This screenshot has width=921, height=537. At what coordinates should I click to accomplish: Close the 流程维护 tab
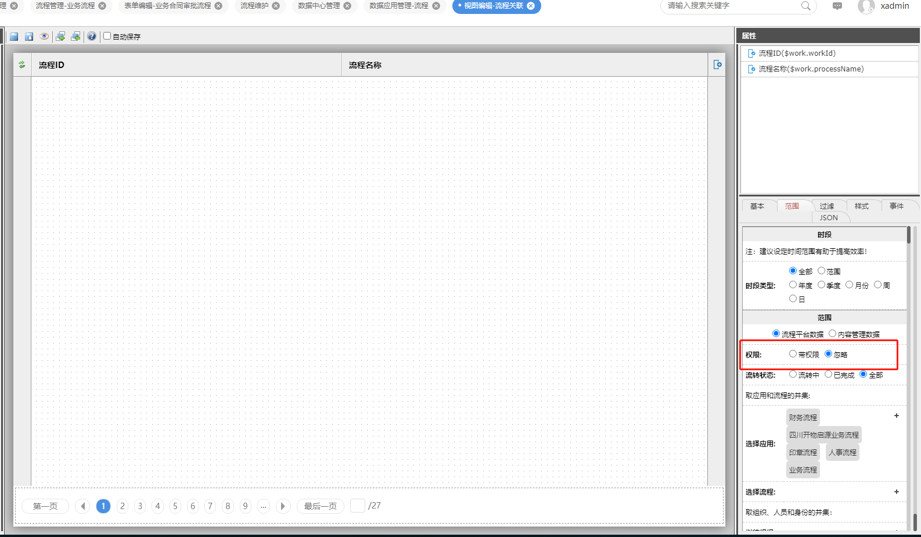click(x=276, y=6)
